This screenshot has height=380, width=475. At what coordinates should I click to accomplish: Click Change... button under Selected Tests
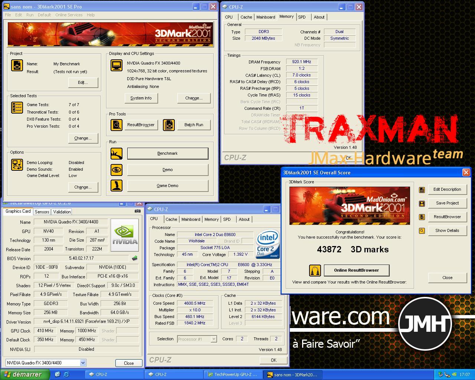(x=83, y=138)
